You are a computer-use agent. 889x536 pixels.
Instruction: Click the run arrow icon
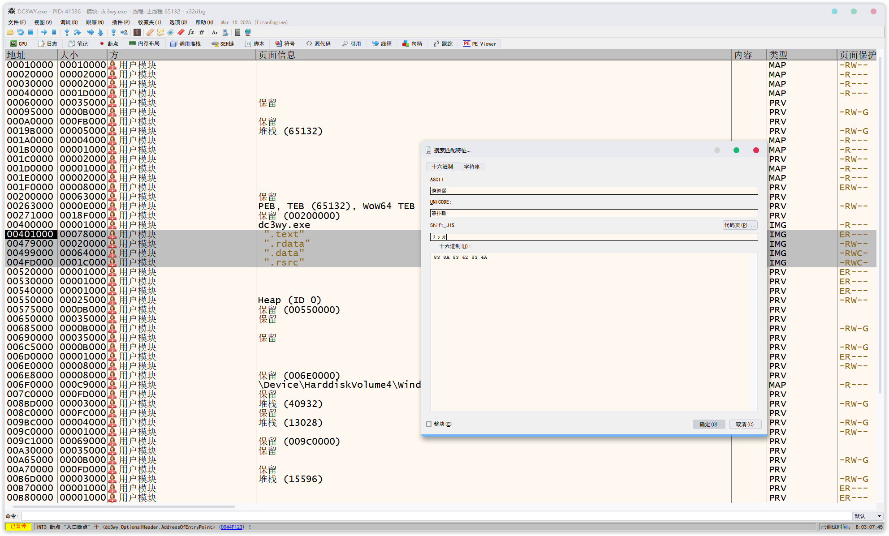[x=43, y=32]
